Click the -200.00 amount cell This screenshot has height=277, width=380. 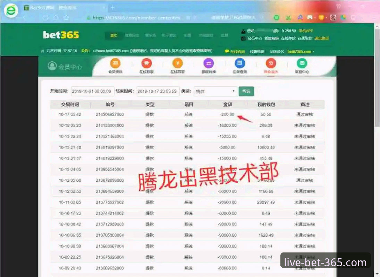[x=227, y=114]
